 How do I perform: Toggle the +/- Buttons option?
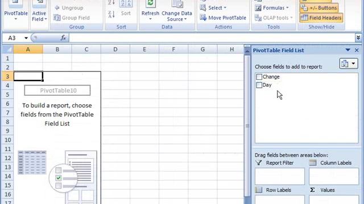coord(318,7)
